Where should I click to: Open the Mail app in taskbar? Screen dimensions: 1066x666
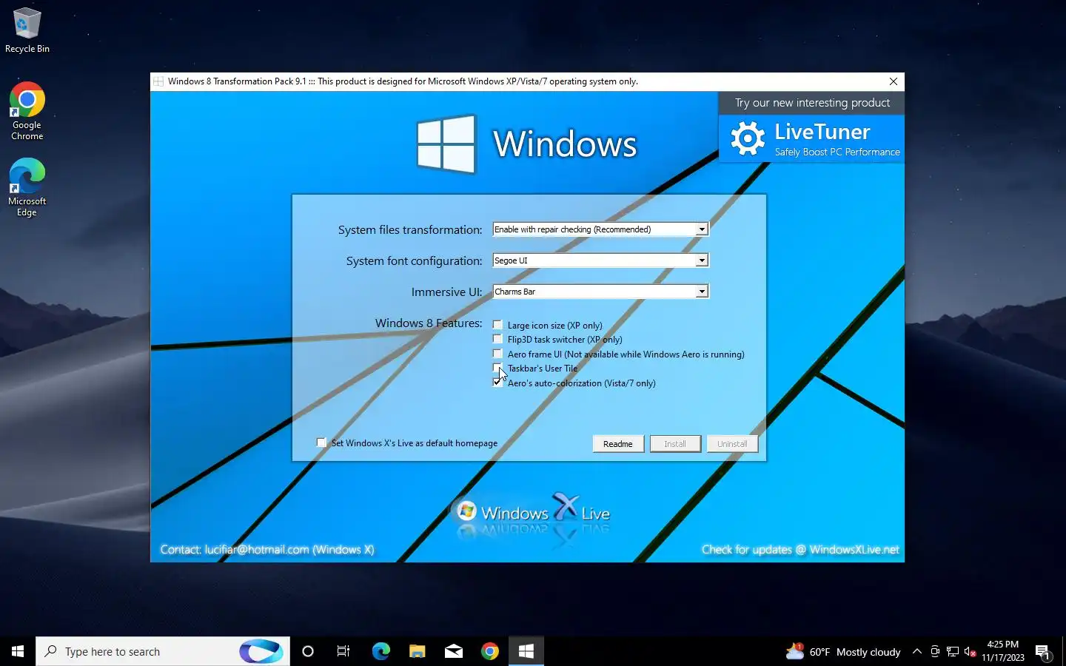coord(453,651)
